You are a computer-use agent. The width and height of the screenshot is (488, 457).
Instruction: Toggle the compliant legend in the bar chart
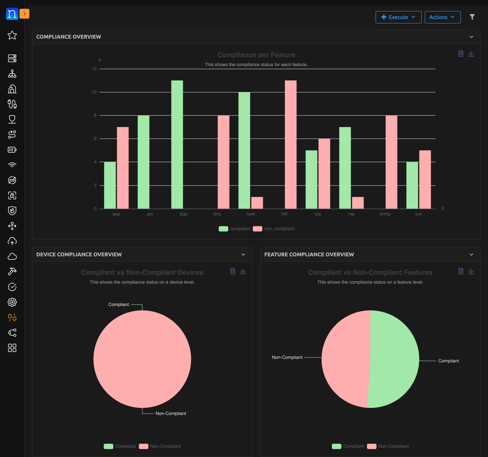(234, 229)
